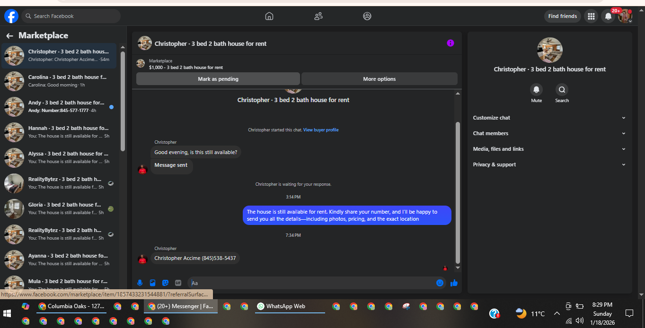
Task: Open emoji picker in message box
Action: coord(440,283)
